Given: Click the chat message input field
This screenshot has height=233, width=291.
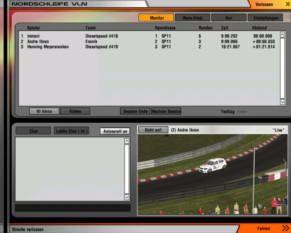Looking at the screenshot, I should 72,208.
